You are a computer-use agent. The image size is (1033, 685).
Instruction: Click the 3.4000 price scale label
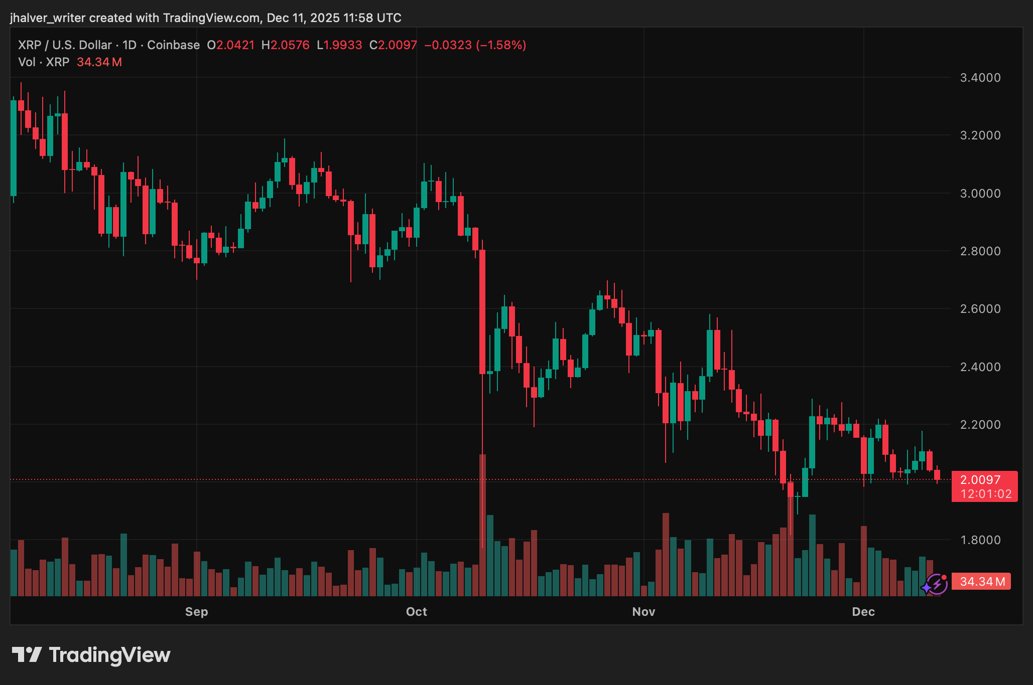pos(980,78)
